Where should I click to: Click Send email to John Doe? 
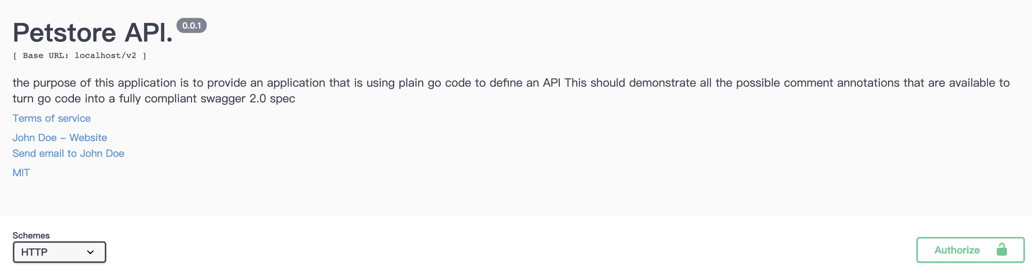point(68,153)
